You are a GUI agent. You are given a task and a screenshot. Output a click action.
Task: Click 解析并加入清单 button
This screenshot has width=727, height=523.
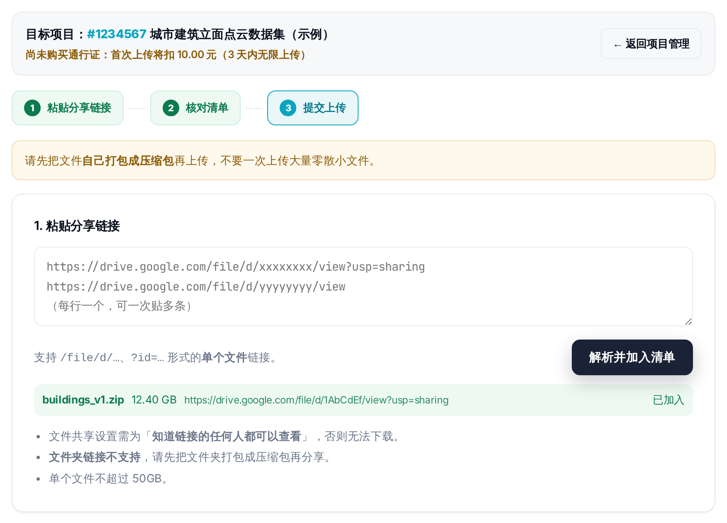pyautogui.click(x=632, y=357)
